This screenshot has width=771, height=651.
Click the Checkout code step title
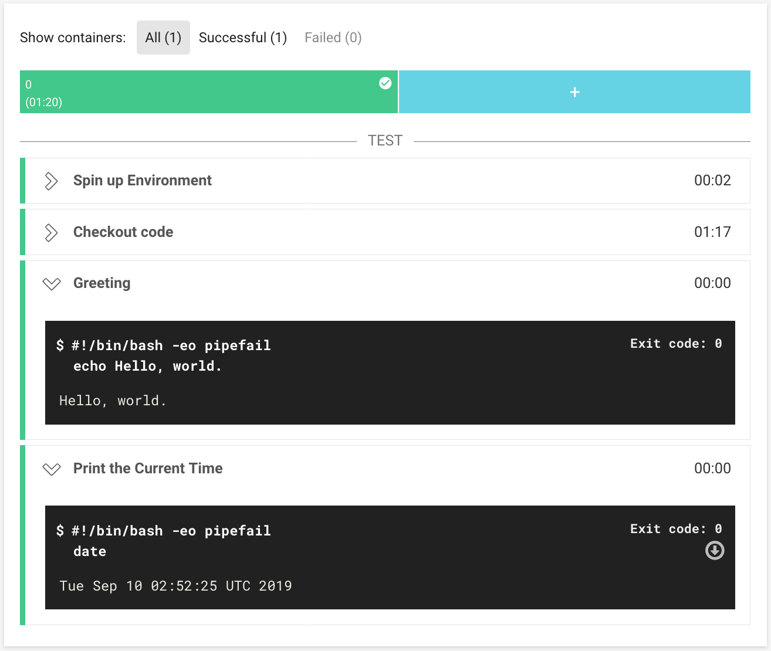click(x=123, y=232)
